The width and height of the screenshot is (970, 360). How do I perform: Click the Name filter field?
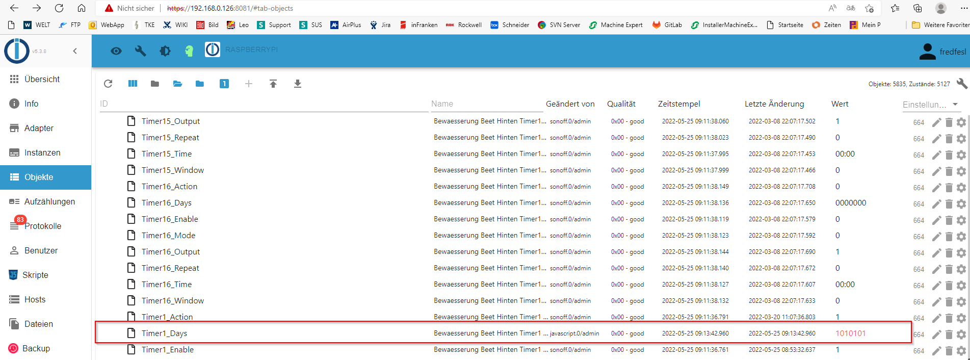click(x=487, y=104)
